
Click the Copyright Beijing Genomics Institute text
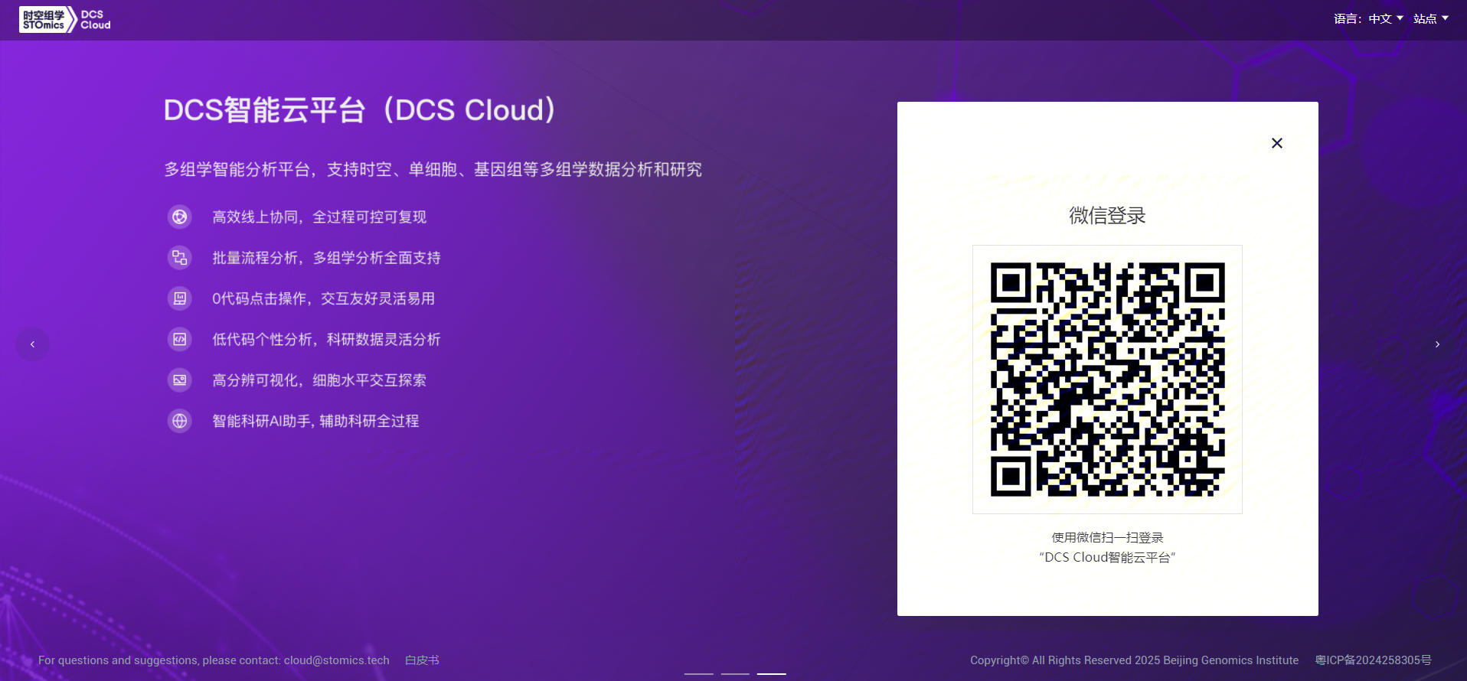point(1134,660)
